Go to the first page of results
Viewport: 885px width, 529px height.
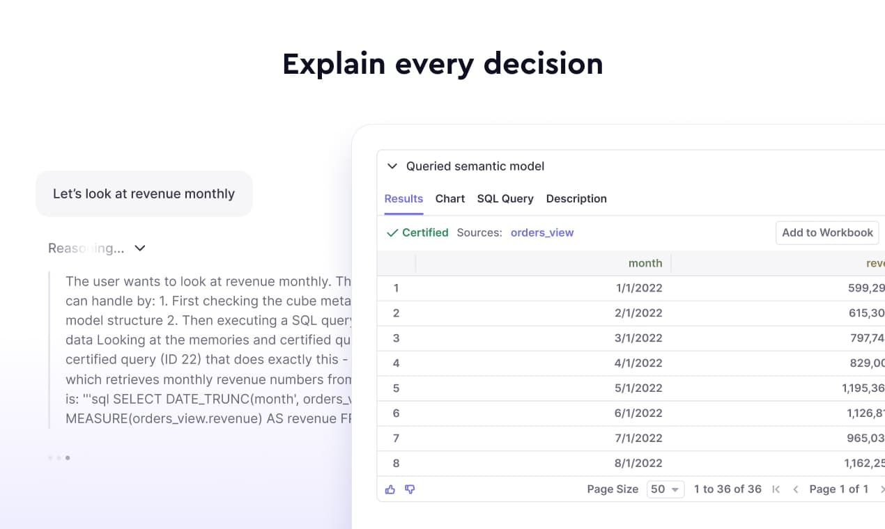776,489
